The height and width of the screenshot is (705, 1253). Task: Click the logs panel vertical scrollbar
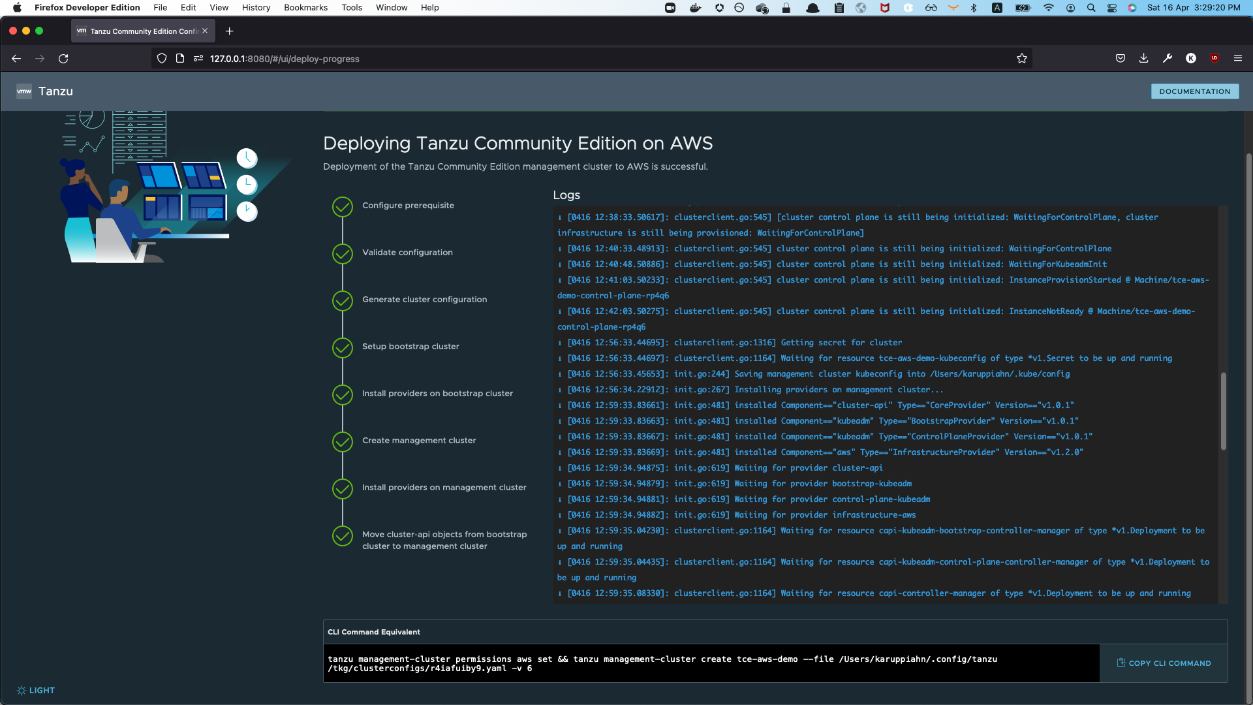1223,411
